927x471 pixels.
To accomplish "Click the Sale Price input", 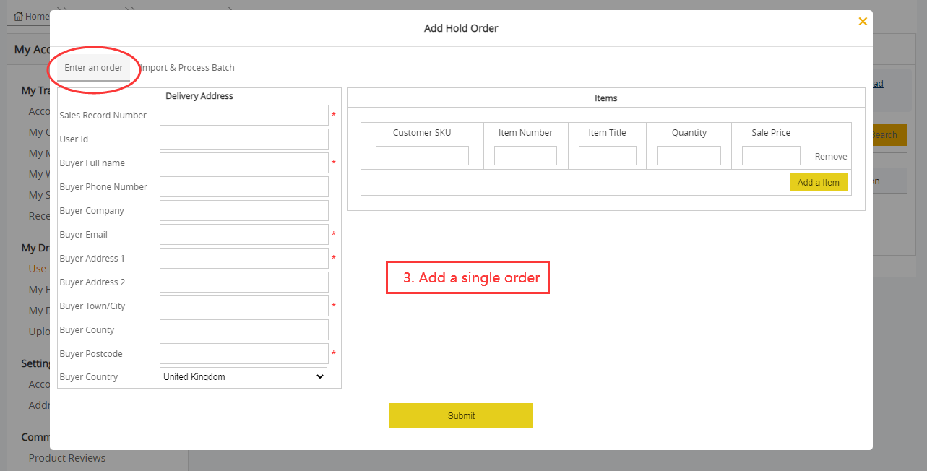I will (x=771, y=156).
